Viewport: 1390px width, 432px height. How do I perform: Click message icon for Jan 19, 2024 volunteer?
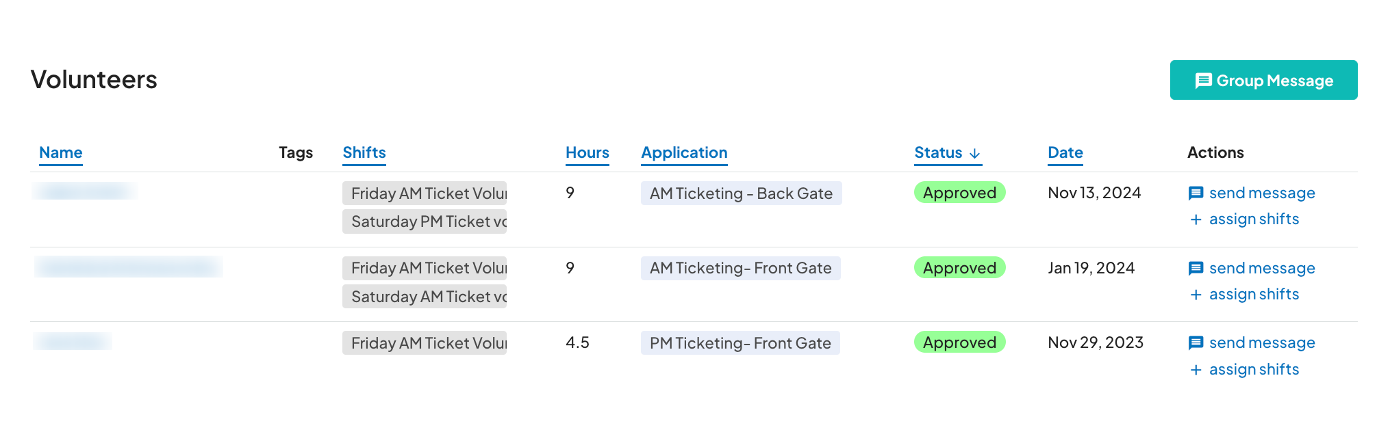1196,269
